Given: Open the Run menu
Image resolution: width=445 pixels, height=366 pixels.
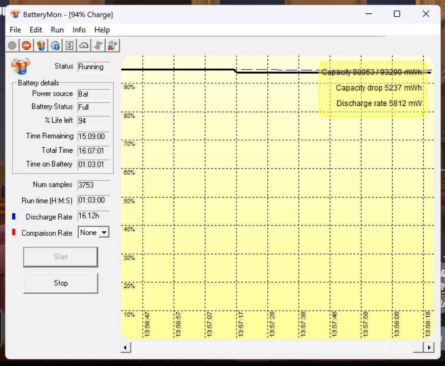Looking at the screenshot, I should (57, 30).
